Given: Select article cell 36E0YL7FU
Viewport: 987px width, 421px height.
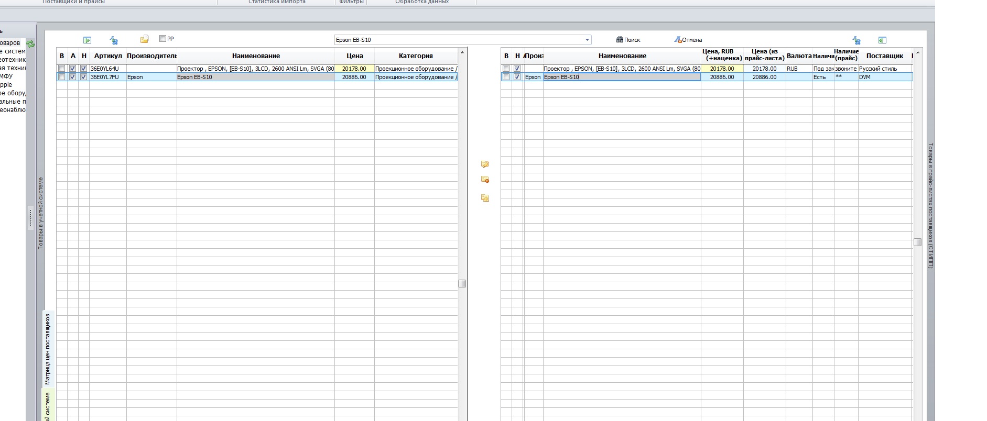Looking at the screenshot, I should click(x=108, y=77).
